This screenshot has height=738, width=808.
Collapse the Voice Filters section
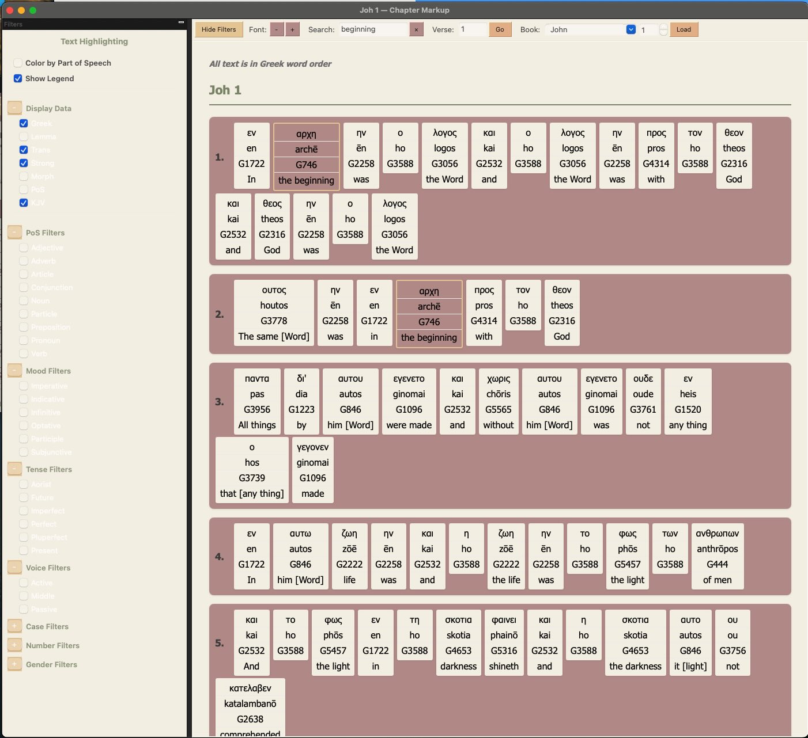tap(14, 568)
